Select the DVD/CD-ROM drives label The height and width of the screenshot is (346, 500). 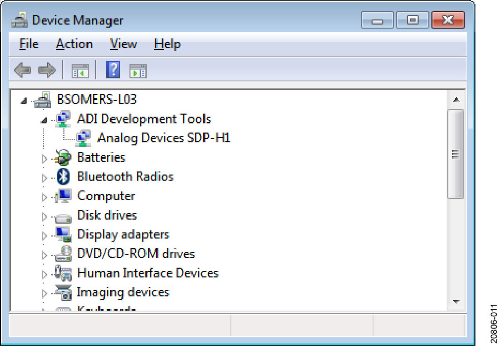tap(136, 254)
